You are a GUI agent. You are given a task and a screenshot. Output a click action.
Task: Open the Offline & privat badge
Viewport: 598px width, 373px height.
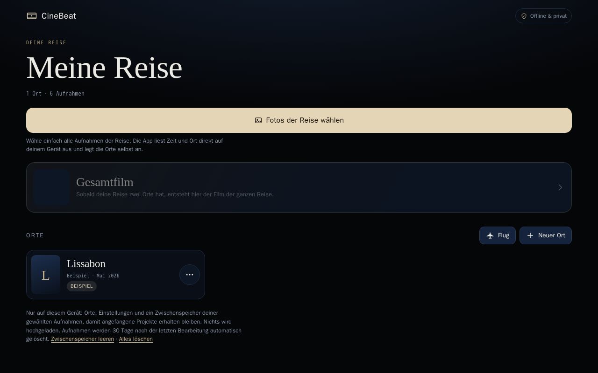tap(543, 16)
